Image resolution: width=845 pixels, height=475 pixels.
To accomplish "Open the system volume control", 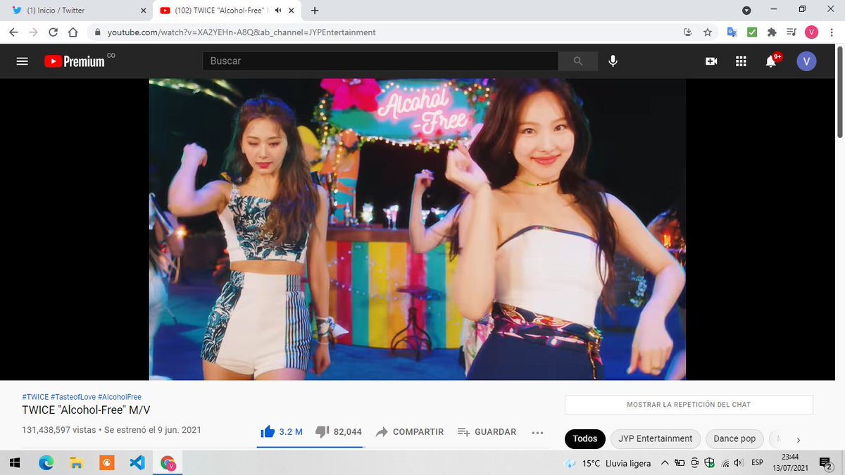I will point(737,463).
